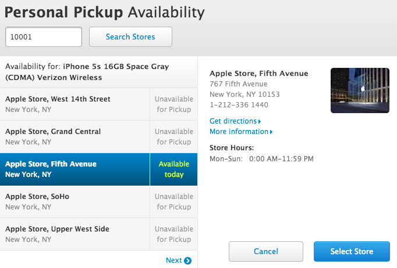Click SoHo Unavailable for Pickup status
Screen dimensions: 397x268
point(174,201)
